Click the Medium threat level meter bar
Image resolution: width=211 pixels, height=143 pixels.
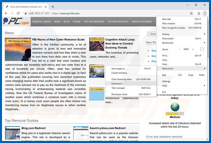(x=175, y=114)
